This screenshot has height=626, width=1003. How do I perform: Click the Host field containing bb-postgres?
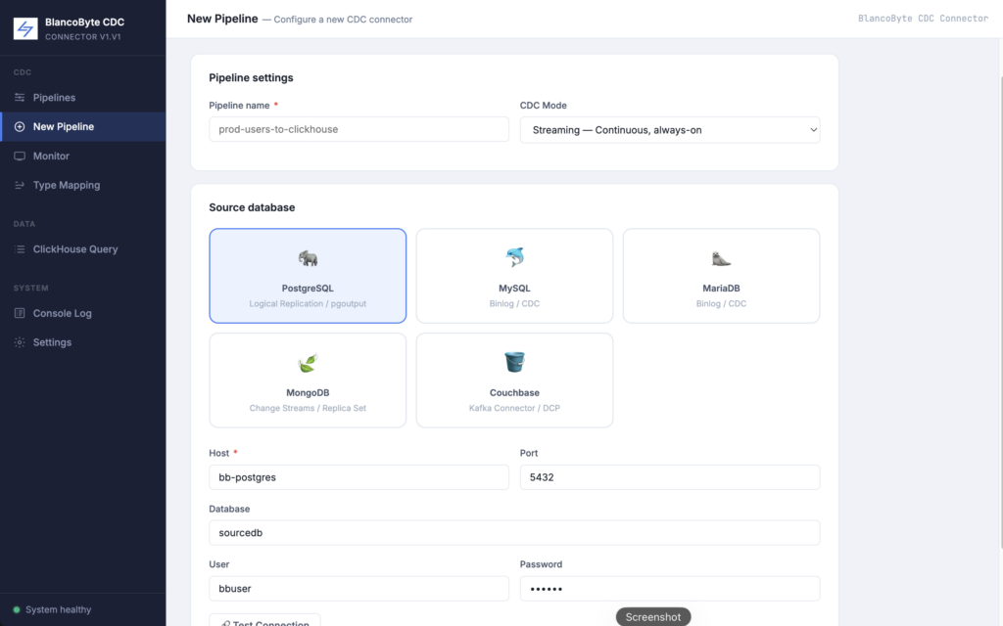click(x=358, y=477)
